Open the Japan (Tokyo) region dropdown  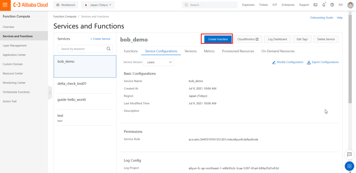(98, 5)
